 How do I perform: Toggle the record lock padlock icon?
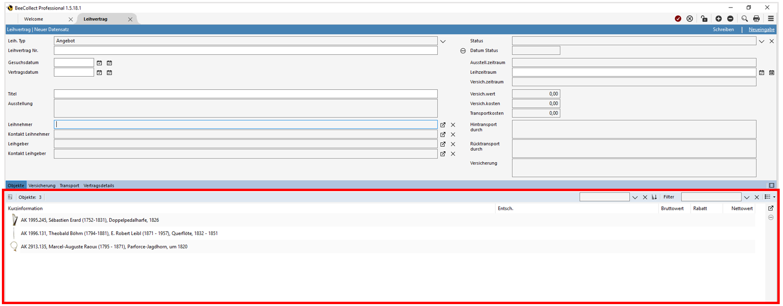pos(704,19)
